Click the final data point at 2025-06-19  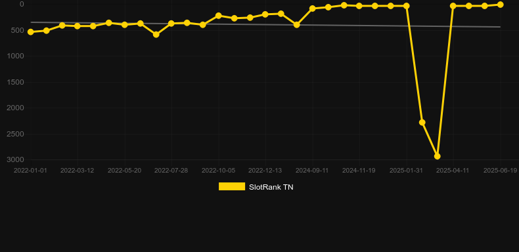pyautogui.click(x=500, y=5)
